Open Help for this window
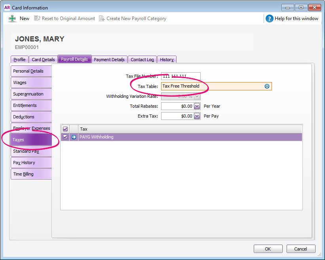This screenshot has height=260, width=325. point(270,19)
